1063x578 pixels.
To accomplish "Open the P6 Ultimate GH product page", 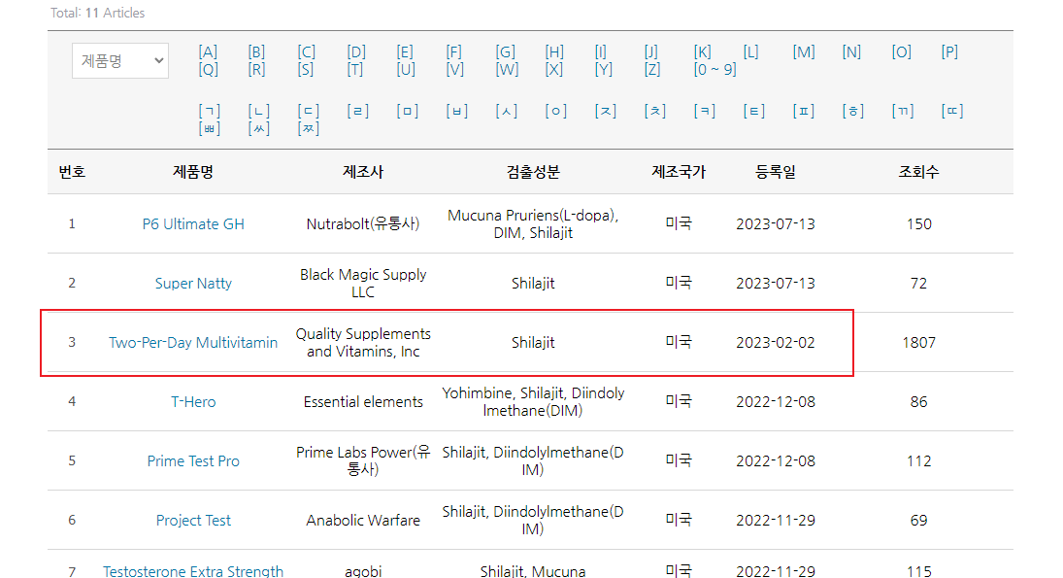I will click(x=193, y=223).
